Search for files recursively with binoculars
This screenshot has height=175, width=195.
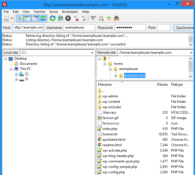tap(116, 18)
